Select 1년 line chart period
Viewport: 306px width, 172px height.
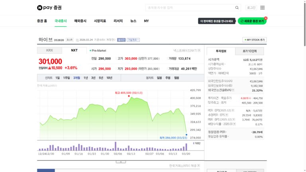[x=86, y=78]
